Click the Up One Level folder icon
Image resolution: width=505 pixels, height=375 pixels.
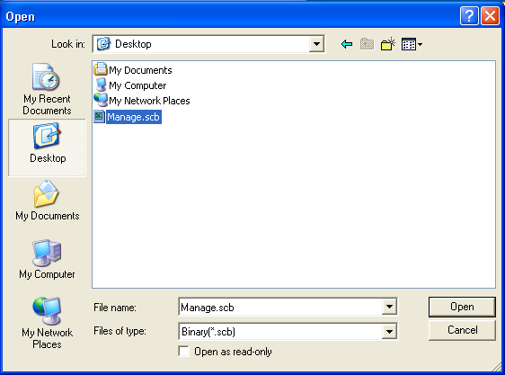(x=367, y=44)
